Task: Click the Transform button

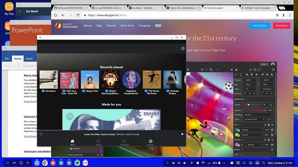Action: click(x=267, y=89)
